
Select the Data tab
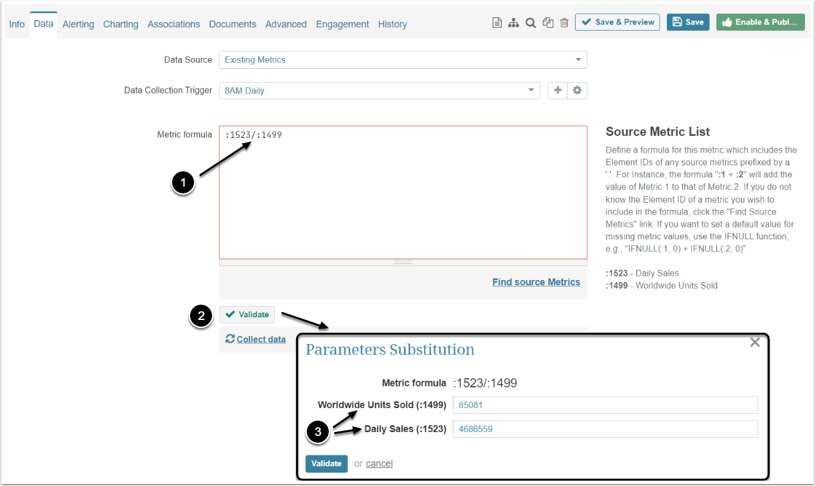[43, 23]
